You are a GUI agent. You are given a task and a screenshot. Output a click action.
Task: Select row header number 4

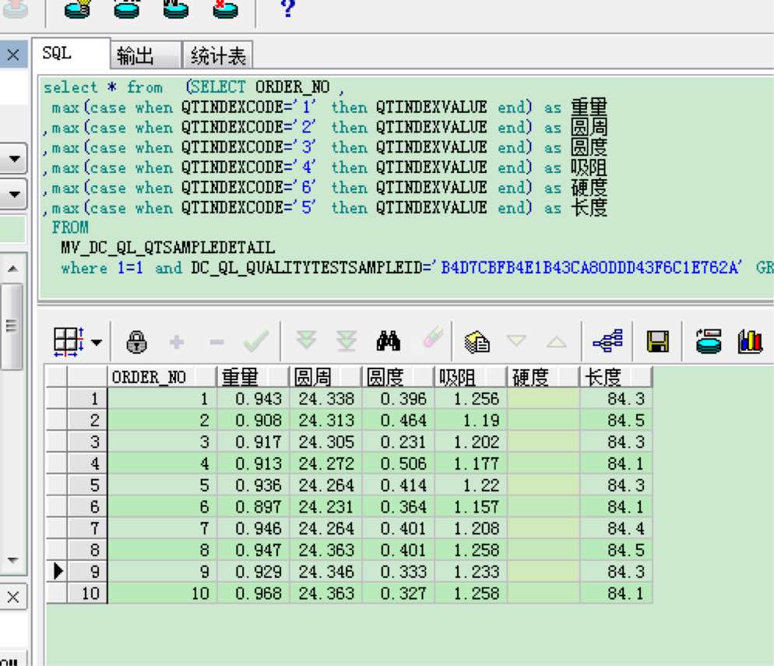point(87,463)
